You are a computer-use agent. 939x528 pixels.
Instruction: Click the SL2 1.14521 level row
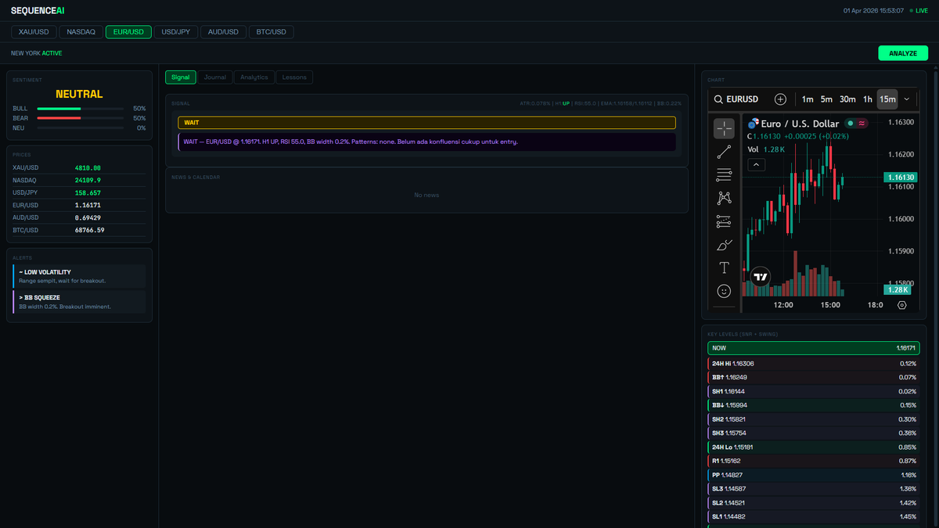[814, 503]
